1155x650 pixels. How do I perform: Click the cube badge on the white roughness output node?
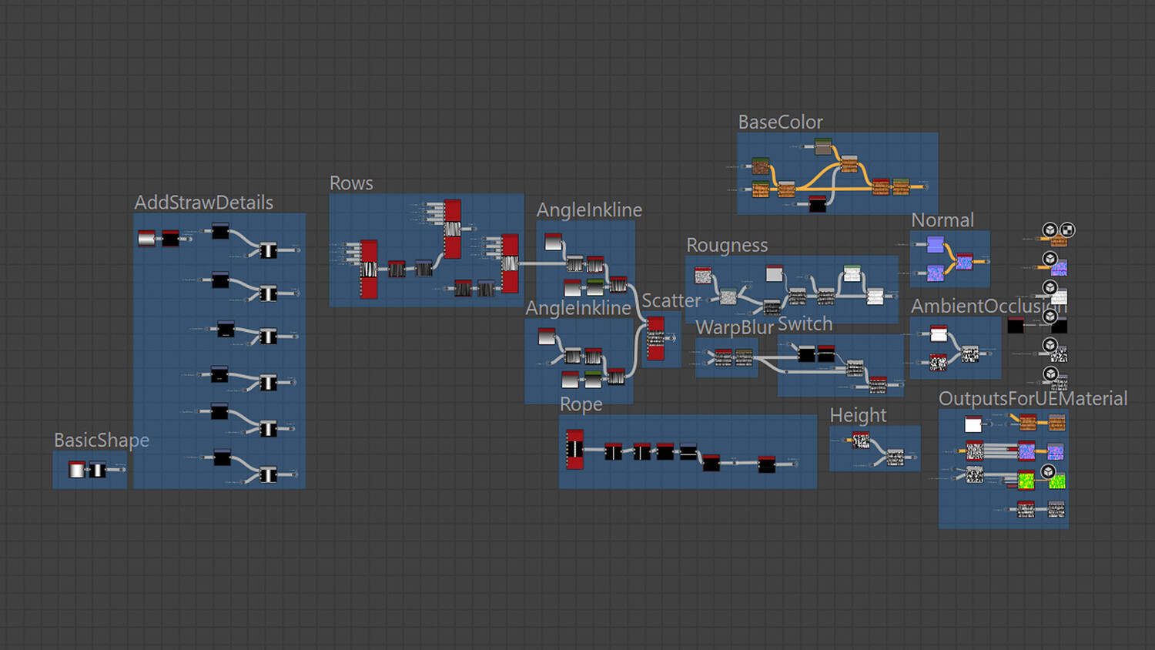1050,287
